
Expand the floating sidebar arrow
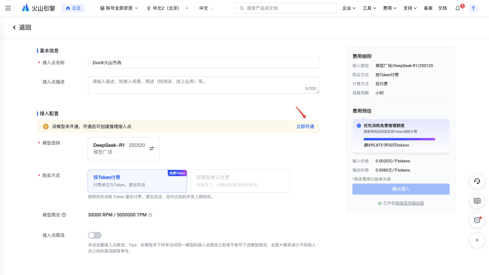(477, 240)
